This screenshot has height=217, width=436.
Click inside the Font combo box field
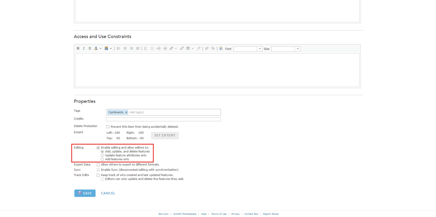[245, 49]
